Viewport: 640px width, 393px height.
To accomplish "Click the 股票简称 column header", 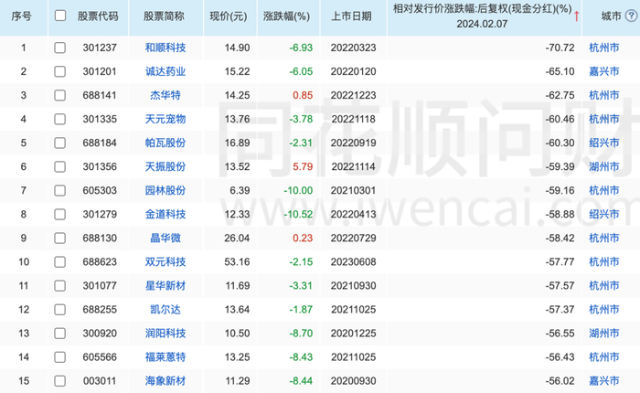I will coord(164,16).
